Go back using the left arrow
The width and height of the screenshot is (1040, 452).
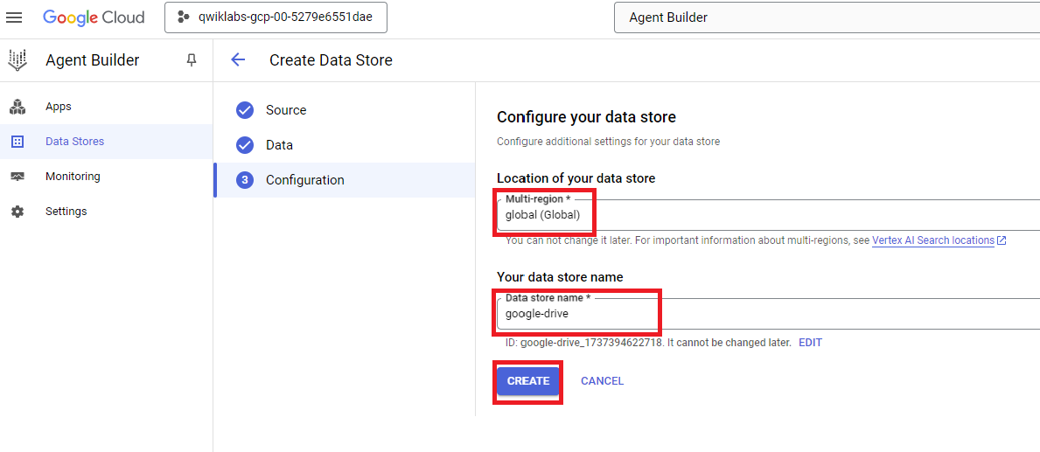pos(238,60)
